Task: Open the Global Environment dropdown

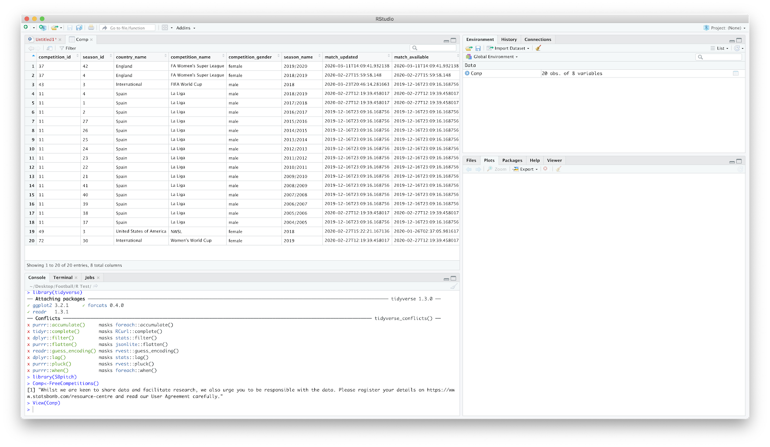Action: point(492,57)
